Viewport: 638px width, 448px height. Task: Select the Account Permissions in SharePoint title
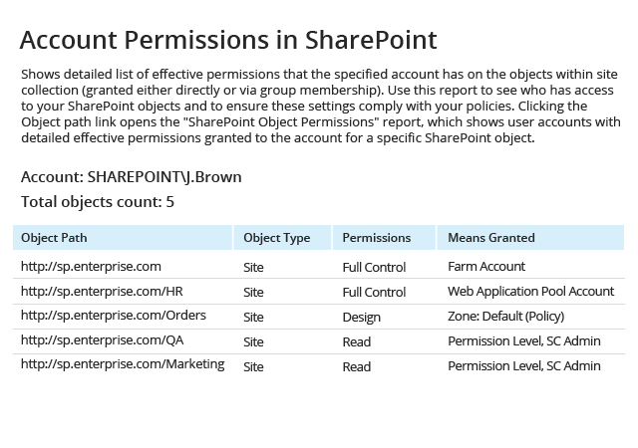228,40
